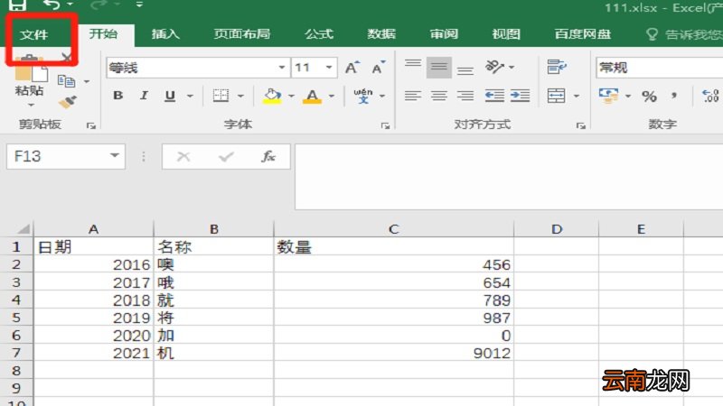The width and height of the screenshot is (723, 406).
Task: Click the save icon in quick access toolbar
Action: point(17,5)
